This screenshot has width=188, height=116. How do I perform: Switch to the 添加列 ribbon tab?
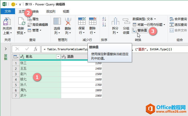click(50, 12)
